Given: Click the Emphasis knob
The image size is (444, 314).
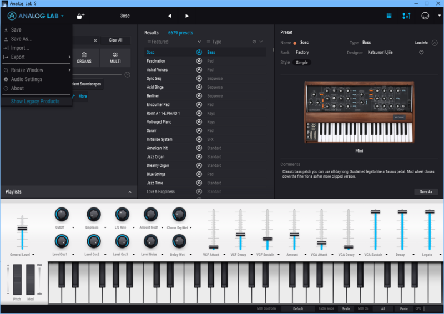Looking at the screenshot, I should 93,214.
